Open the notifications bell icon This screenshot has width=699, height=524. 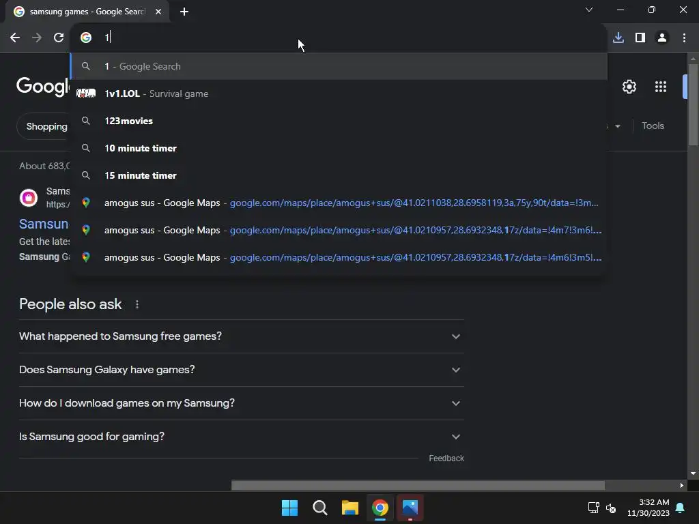coord(681,508)
